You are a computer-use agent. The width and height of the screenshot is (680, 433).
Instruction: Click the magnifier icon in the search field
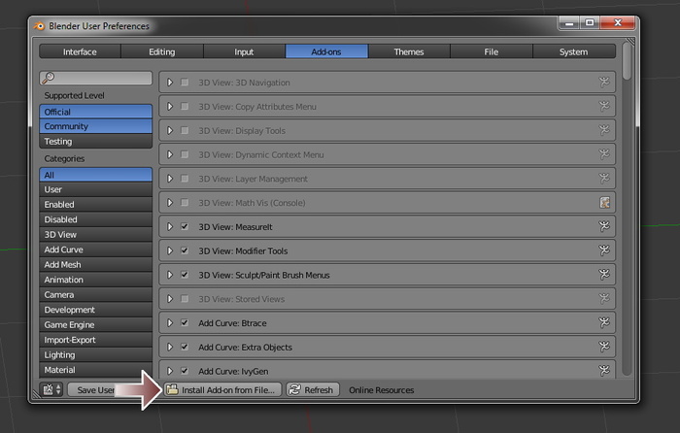click(x=49, y=79)
